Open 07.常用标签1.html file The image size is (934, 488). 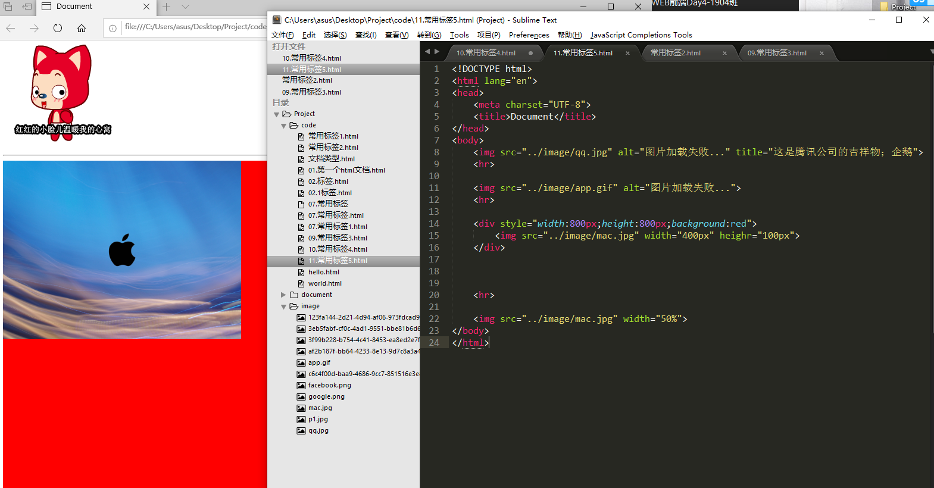pyautogui.click(x=338, y=227)
